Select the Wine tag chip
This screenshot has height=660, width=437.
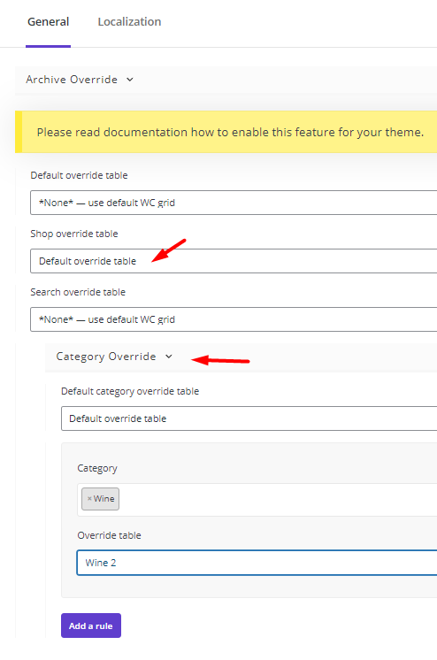click(100, 499)
